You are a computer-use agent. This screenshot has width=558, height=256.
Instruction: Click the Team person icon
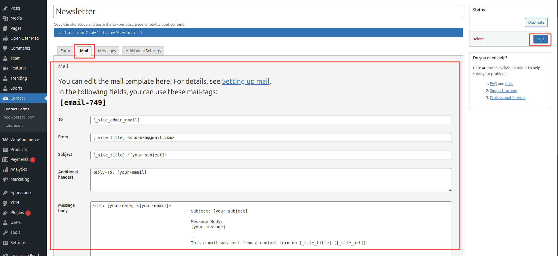coord(5,58)
